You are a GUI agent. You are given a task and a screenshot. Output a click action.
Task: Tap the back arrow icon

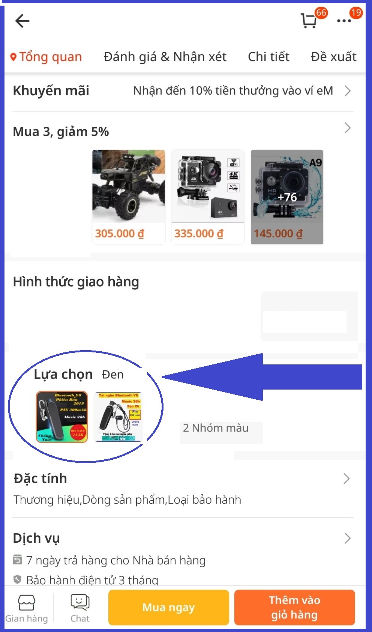pyautogui.click(x=22, y=21)
